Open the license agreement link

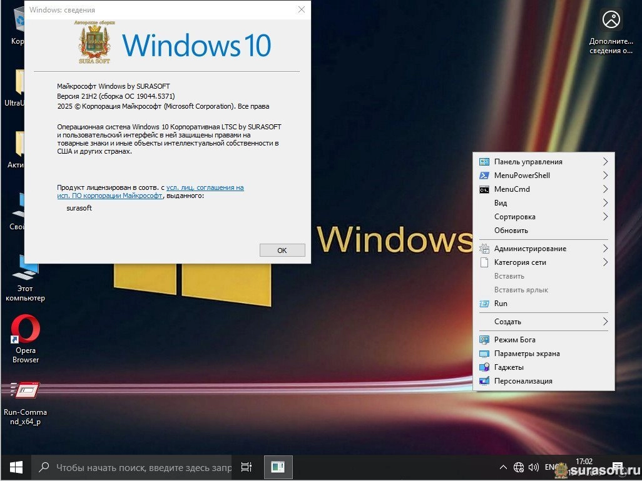tap(205, 187)
